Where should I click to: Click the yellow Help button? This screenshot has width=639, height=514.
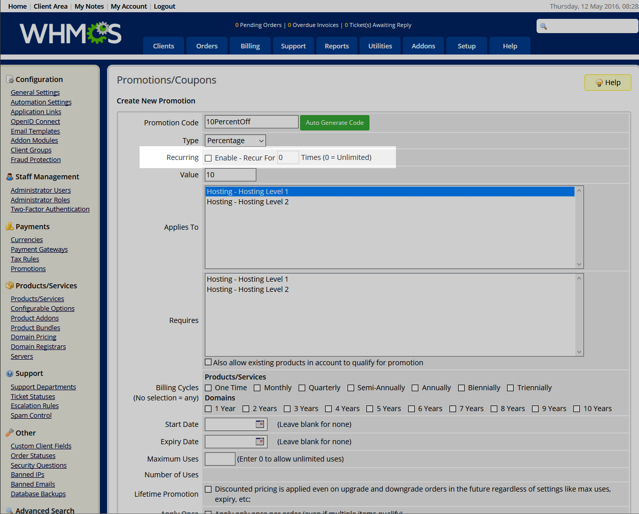607,83
